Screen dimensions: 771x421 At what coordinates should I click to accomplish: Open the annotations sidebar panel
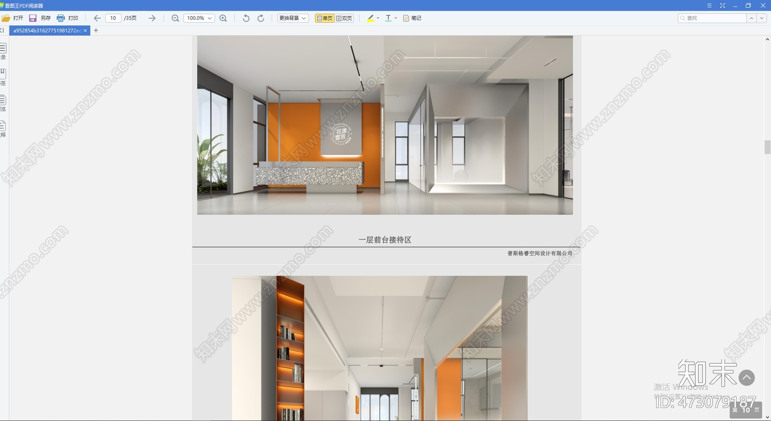click(x=3, y=129)
